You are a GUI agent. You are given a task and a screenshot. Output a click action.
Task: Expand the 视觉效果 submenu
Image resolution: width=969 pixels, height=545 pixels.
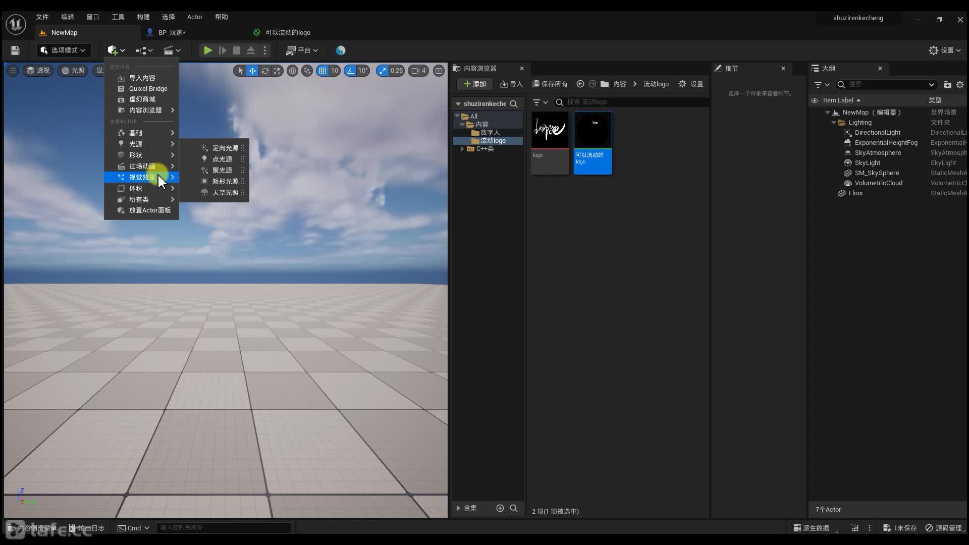coord(141,177)
